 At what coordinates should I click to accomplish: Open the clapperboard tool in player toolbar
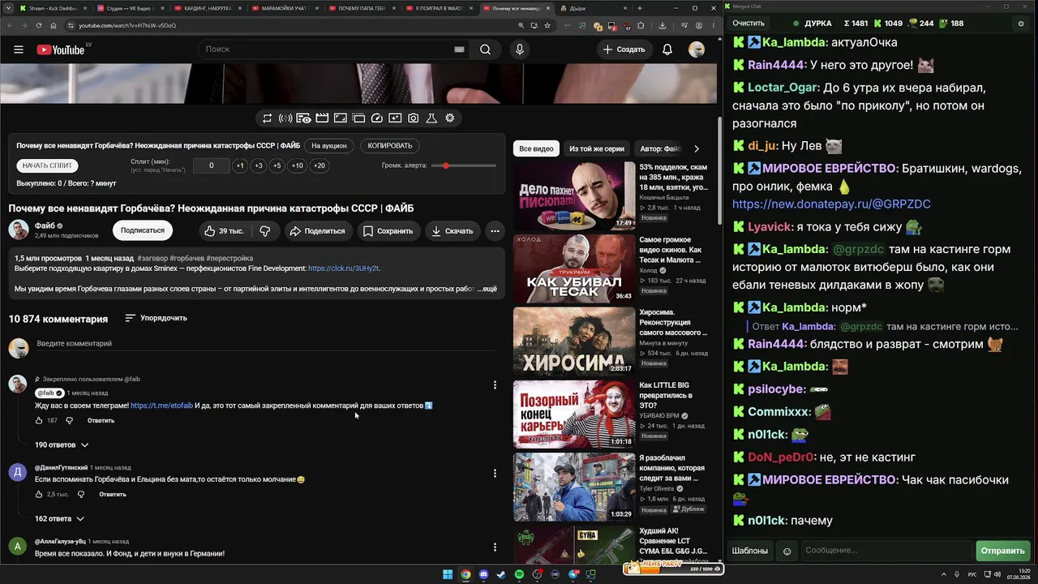click(x=322, y=118)
